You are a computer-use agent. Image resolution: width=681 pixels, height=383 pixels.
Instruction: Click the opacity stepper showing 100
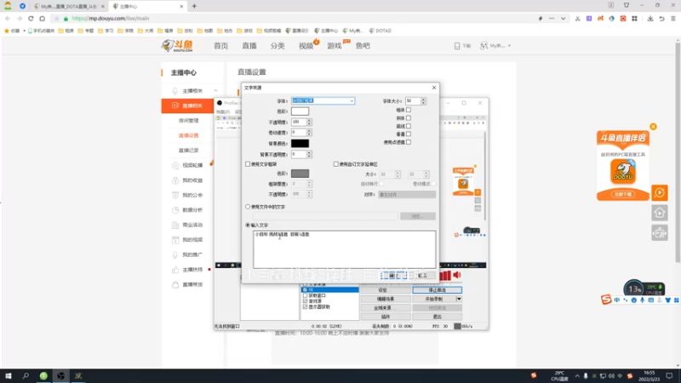pos(309,122)
